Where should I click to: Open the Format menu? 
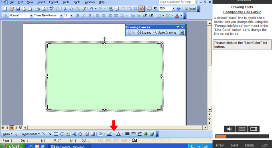[x=54, y=2]
